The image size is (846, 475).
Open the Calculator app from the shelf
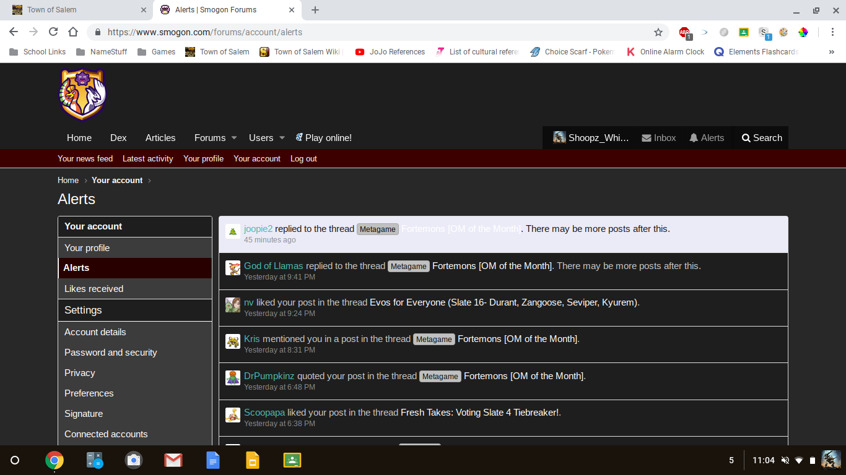94,460
